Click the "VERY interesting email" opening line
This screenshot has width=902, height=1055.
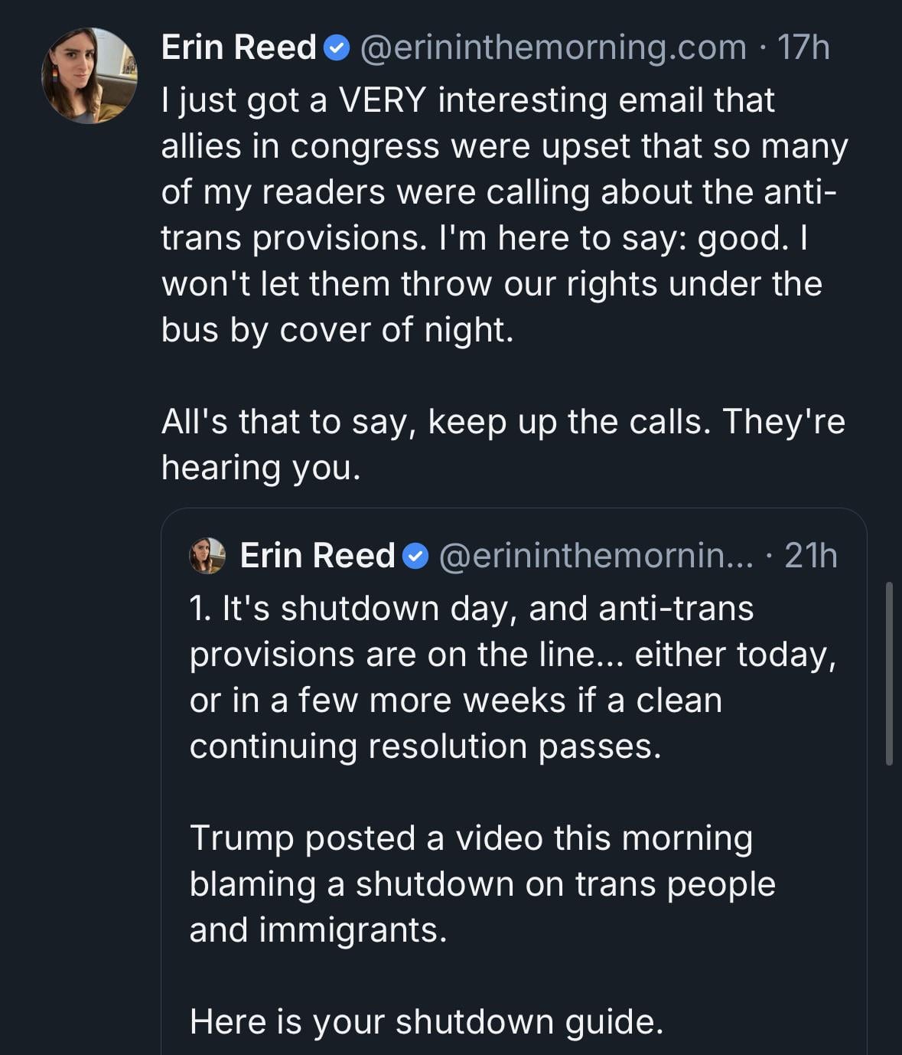pyautogui.click(x=467, y=100)
